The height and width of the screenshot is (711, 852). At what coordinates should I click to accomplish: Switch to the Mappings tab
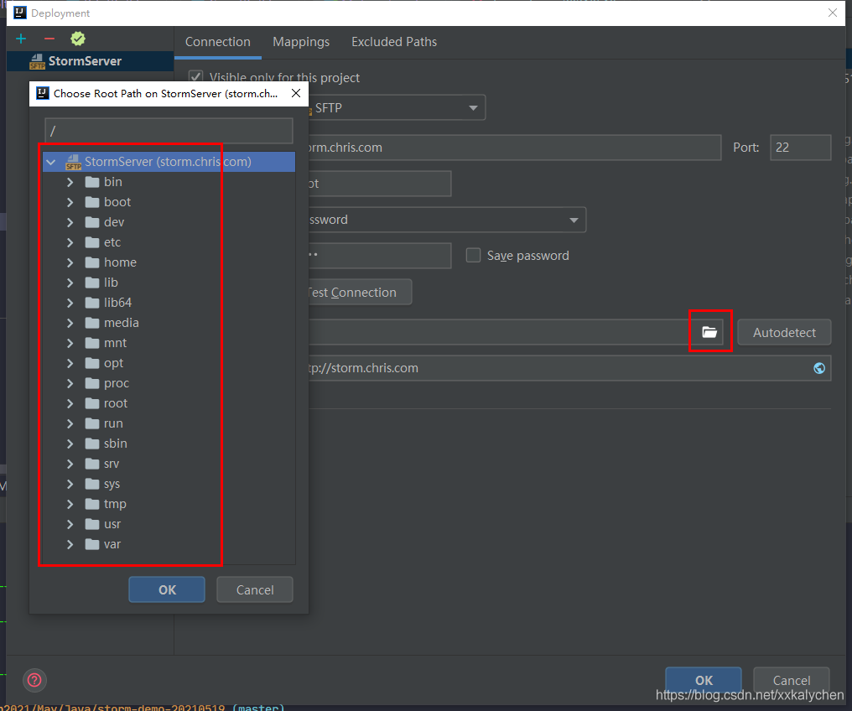pyautogui.click(x=301, y=42)
